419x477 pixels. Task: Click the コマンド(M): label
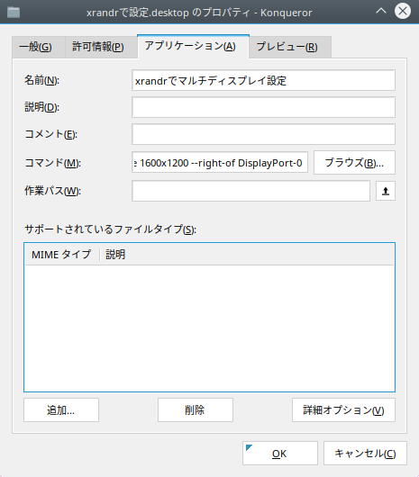(52, 163)
